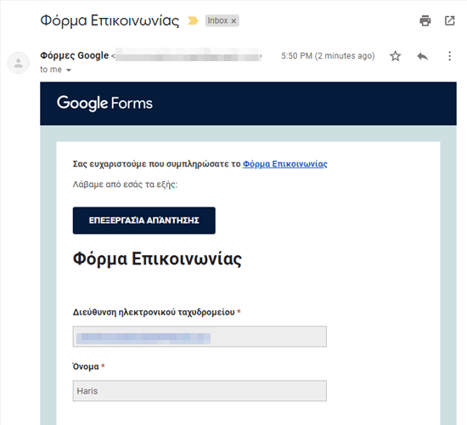467x425 pixels.
Task: Click the Google Forms logo in banner
Action: (104, 103)
